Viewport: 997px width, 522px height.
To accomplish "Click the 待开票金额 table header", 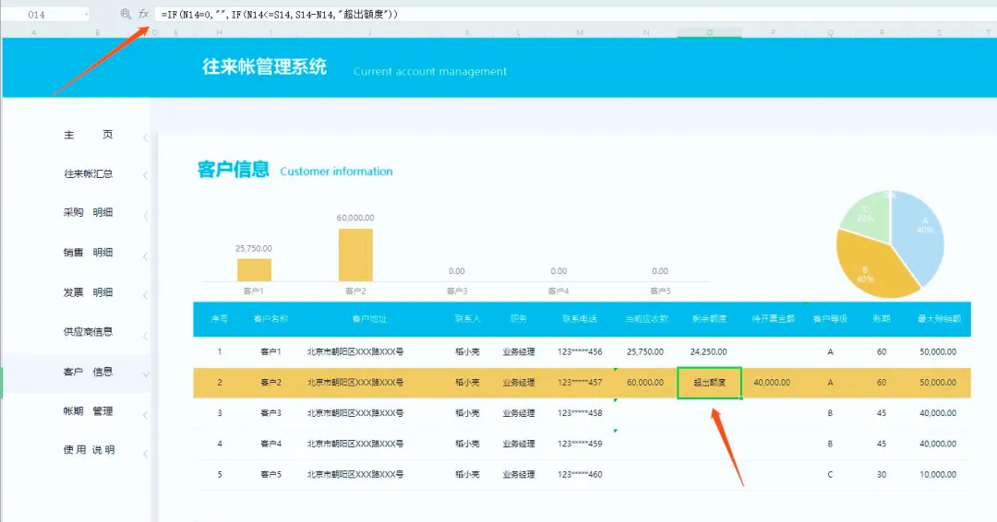I will [x=774, y=319].
